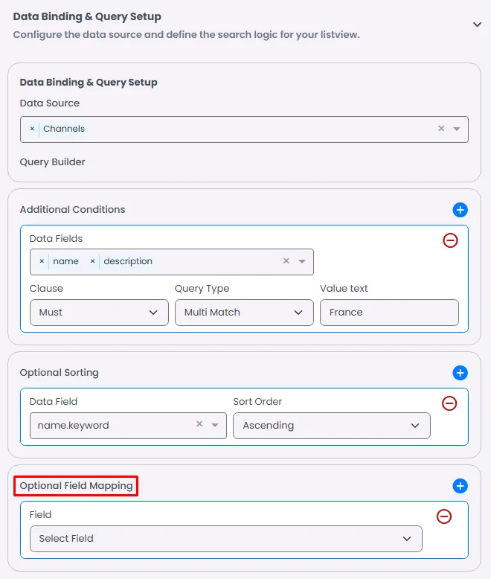The height and width of the screenshot is (579, 491).
Task: Click the Optional Field Mapping heading
Action: 76,486
